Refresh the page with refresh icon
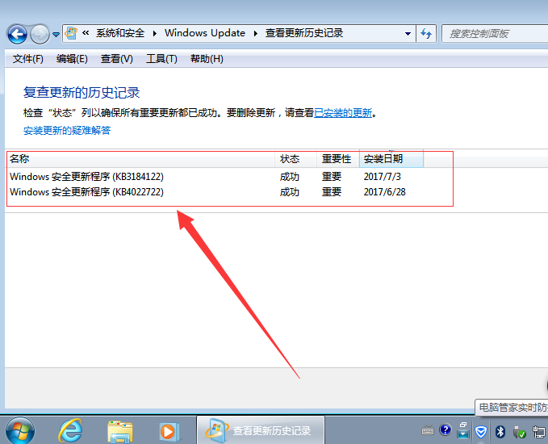Screen dimensions: 548x444 pyautogui.click(x=426, y=34)
